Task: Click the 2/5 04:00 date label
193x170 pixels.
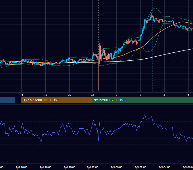Action: (164, 167)
